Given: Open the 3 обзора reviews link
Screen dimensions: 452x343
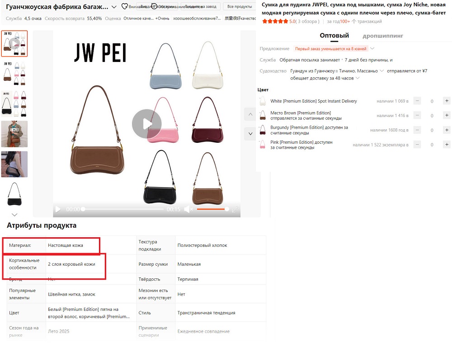Looking at the screenshot, I should pyautogui.click(x=308, y=21).
